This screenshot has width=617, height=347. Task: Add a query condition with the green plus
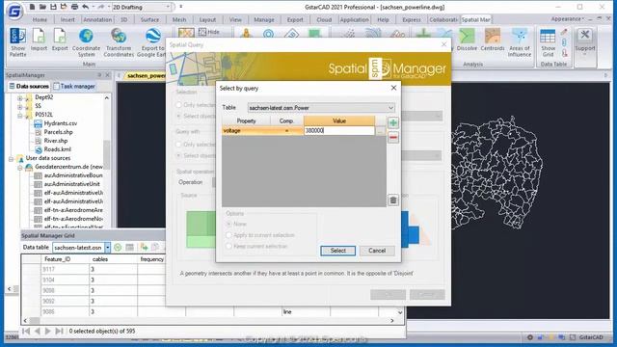393,122
